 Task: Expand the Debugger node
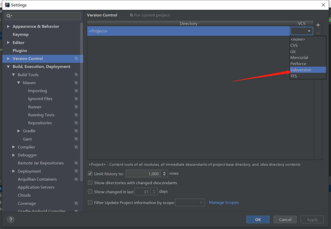pos(13,155)
